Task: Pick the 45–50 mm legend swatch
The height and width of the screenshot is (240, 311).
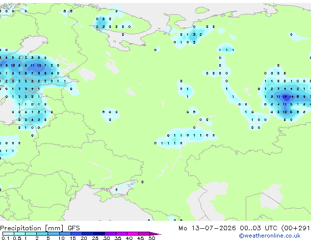Action: click(144, 234)
